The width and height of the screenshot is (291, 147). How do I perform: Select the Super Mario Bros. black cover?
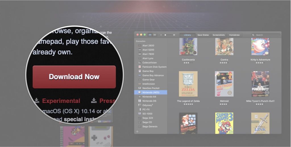click(188, 123)
